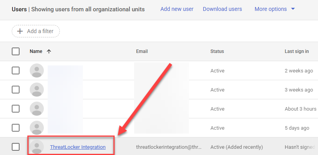Click avatar of the 2 weeks ago user
Viewport: 318px width, 155px height.
pyautogui.click(x=37, y=70)
